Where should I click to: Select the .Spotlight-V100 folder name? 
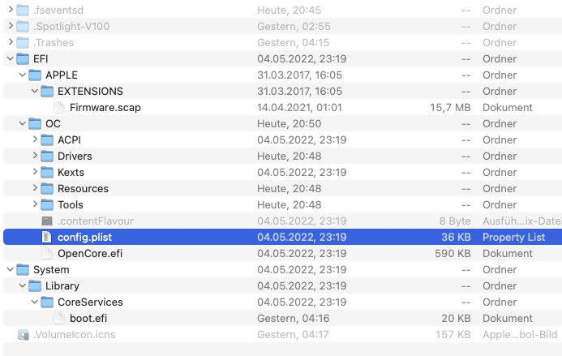point(71,26)
